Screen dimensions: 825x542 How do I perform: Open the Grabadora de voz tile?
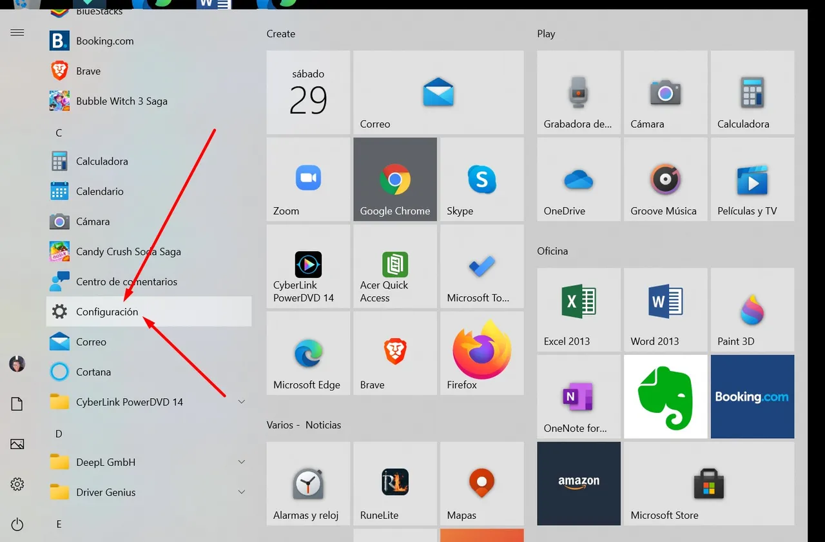[x=579, y=92]
